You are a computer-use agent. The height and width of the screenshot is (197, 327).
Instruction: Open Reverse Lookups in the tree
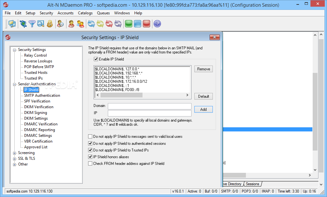point(38,61)
